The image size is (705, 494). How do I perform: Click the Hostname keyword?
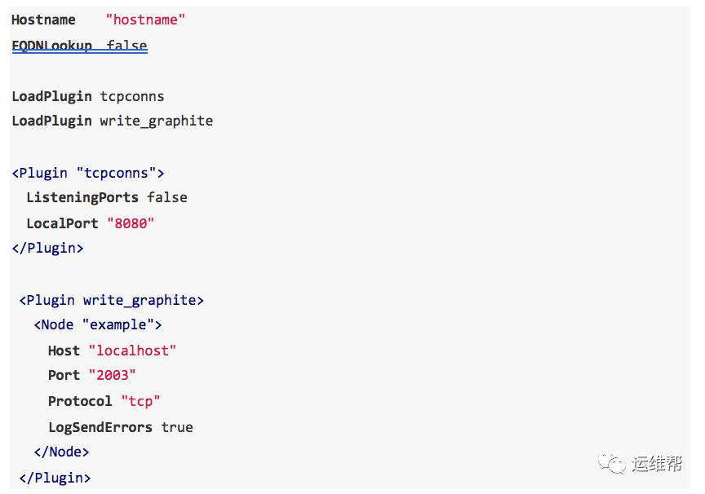coord(43,20)
